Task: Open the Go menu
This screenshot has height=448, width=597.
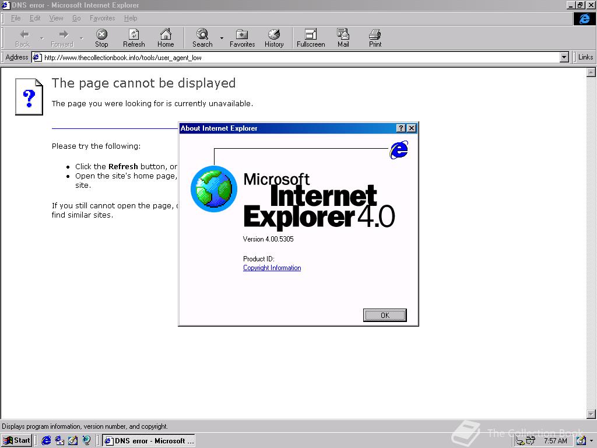Action: tap(76, 18)
